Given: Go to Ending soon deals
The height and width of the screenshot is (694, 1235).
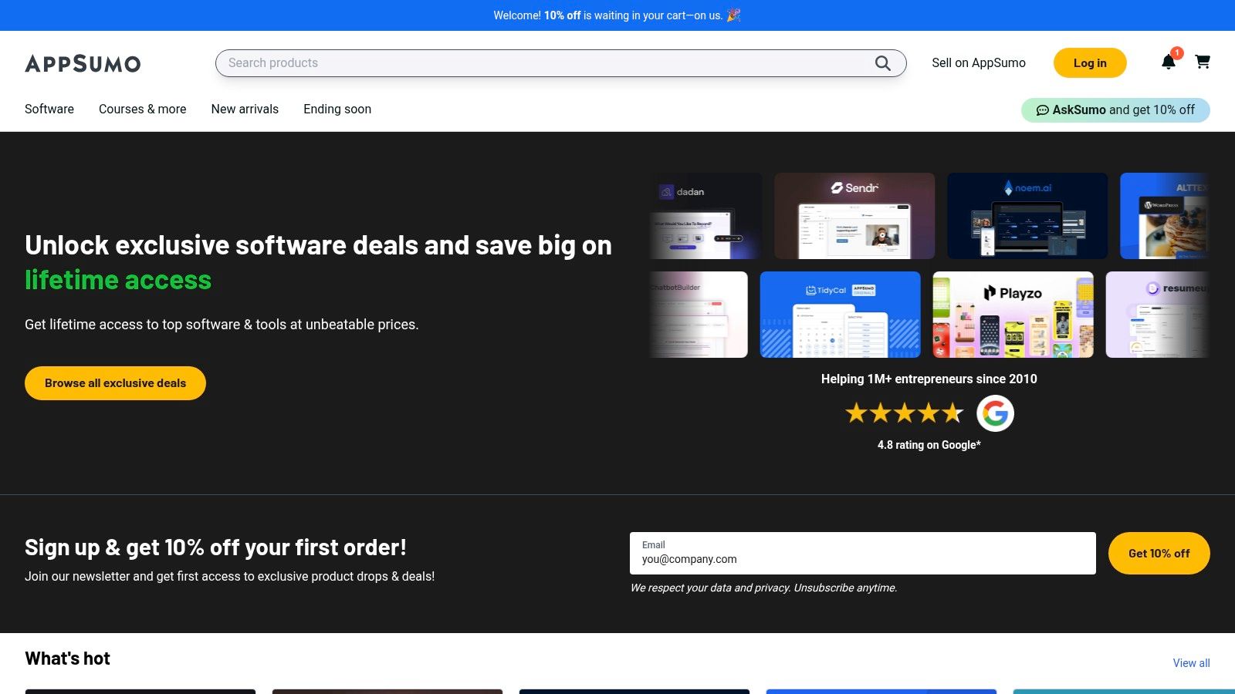Looking at the screenshot, I should [337, 109].
